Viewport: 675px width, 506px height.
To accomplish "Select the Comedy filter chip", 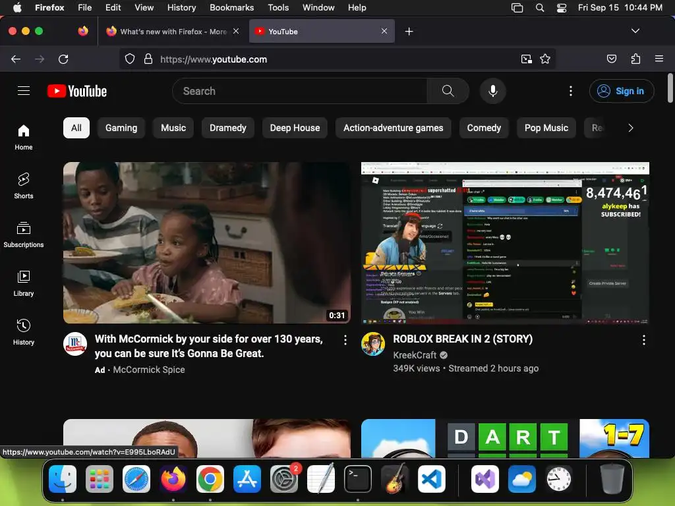I will 484,128.
